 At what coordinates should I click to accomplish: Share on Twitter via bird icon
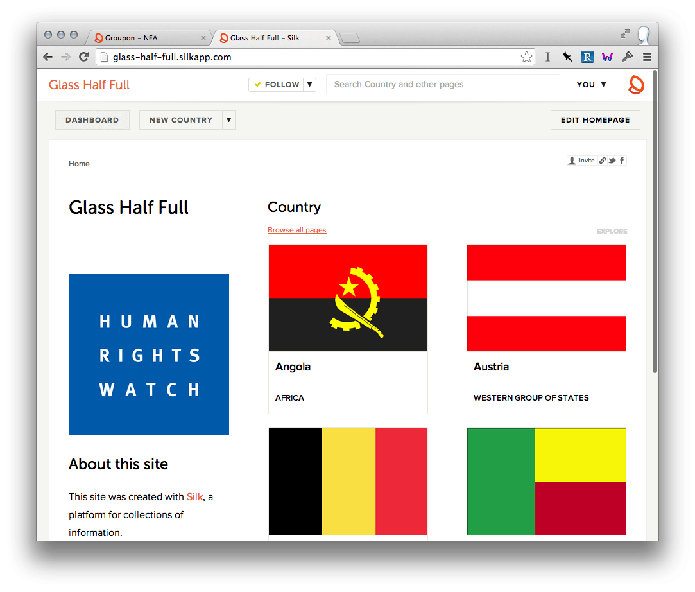612,161
